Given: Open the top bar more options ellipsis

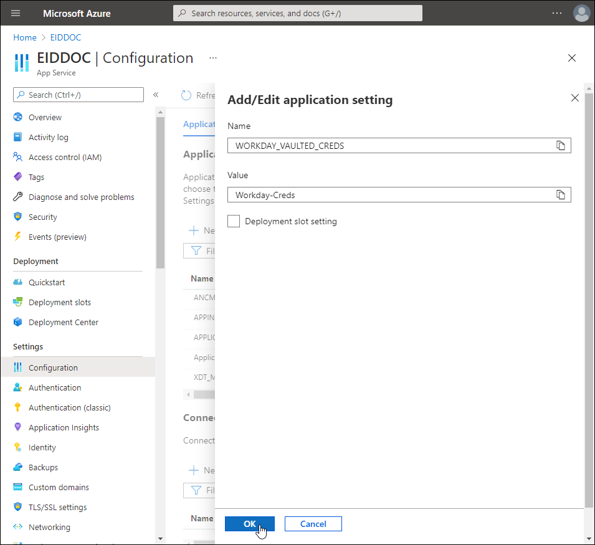Looking at the screenshot, I should point(557,13).
